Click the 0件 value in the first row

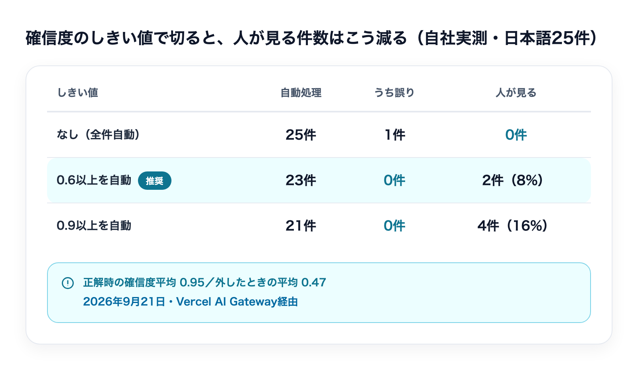(x=516, y=135)
